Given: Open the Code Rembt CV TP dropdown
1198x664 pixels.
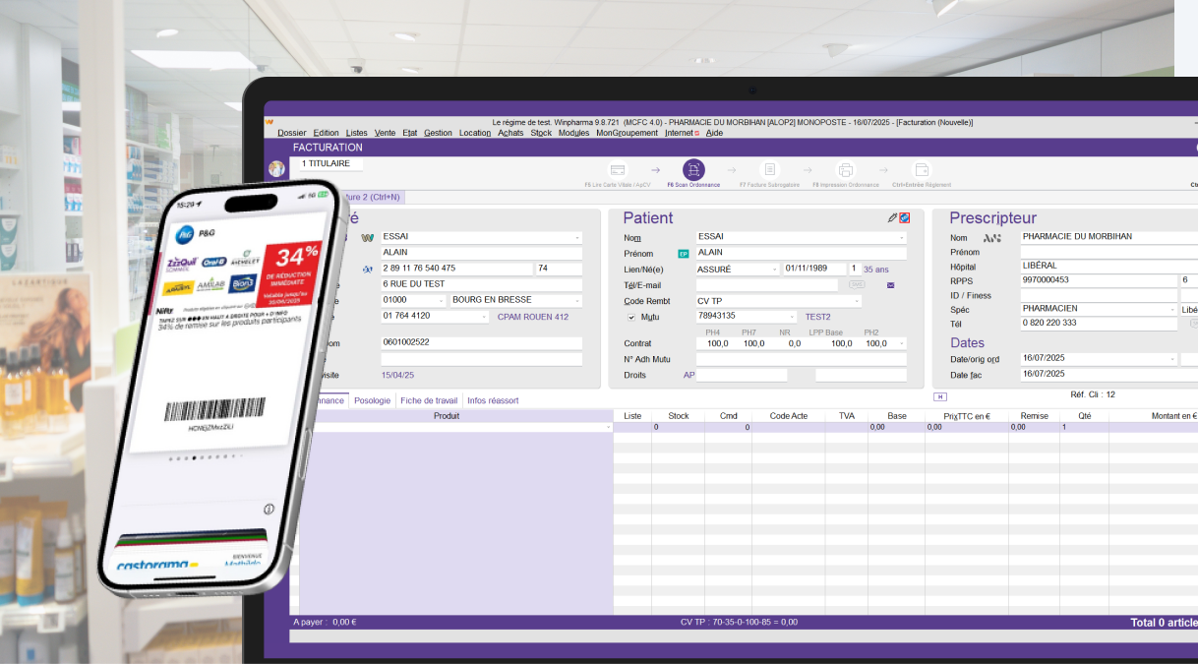Looking at the screenshot, I should 856,301.
